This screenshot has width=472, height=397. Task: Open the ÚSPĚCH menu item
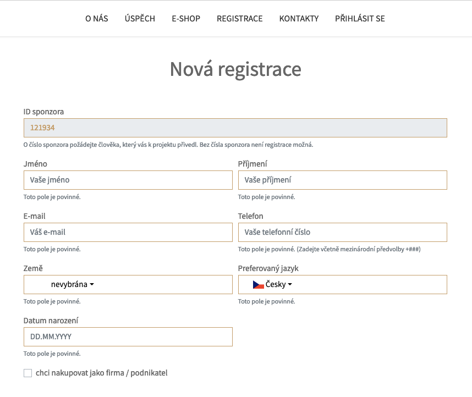tap(140, 19)
